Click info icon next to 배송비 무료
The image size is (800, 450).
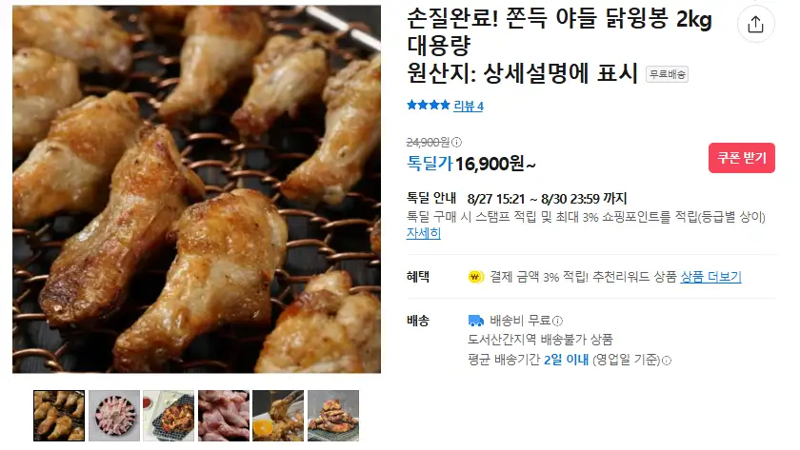(558, 321)
